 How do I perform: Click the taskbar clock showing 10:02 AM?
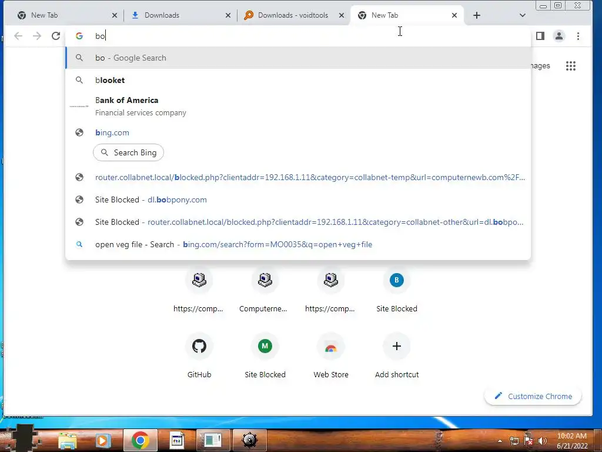(572, 441)
